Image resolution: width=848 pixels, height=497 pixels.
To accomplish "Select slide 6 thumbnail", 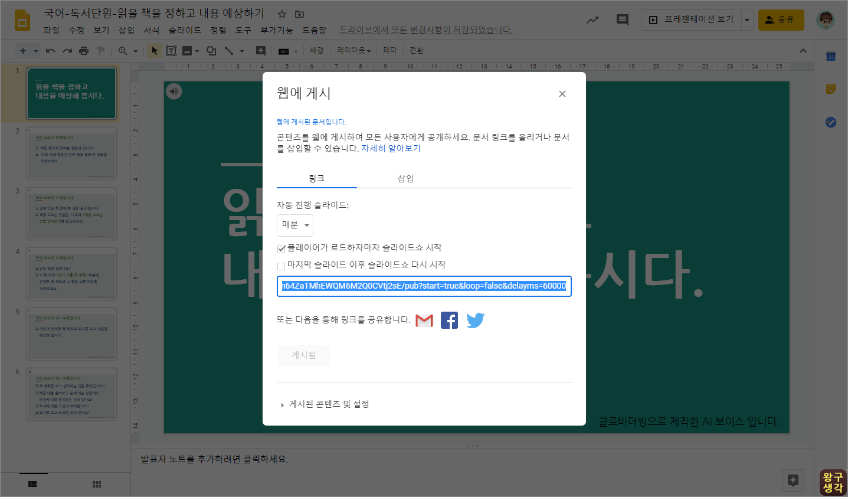I will coord(71,394).
